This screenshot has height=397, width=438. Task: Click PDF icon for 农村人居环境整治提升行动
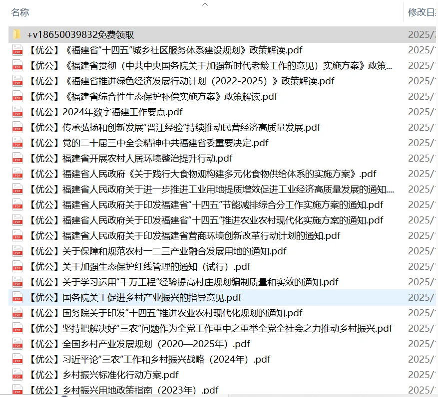tap(17, 159)
